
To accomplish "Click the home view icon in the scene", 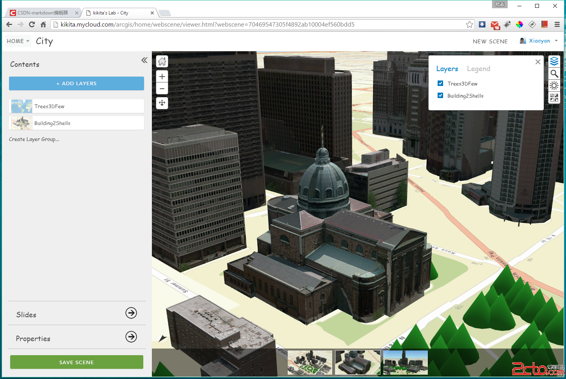I will tap(162, 61).
